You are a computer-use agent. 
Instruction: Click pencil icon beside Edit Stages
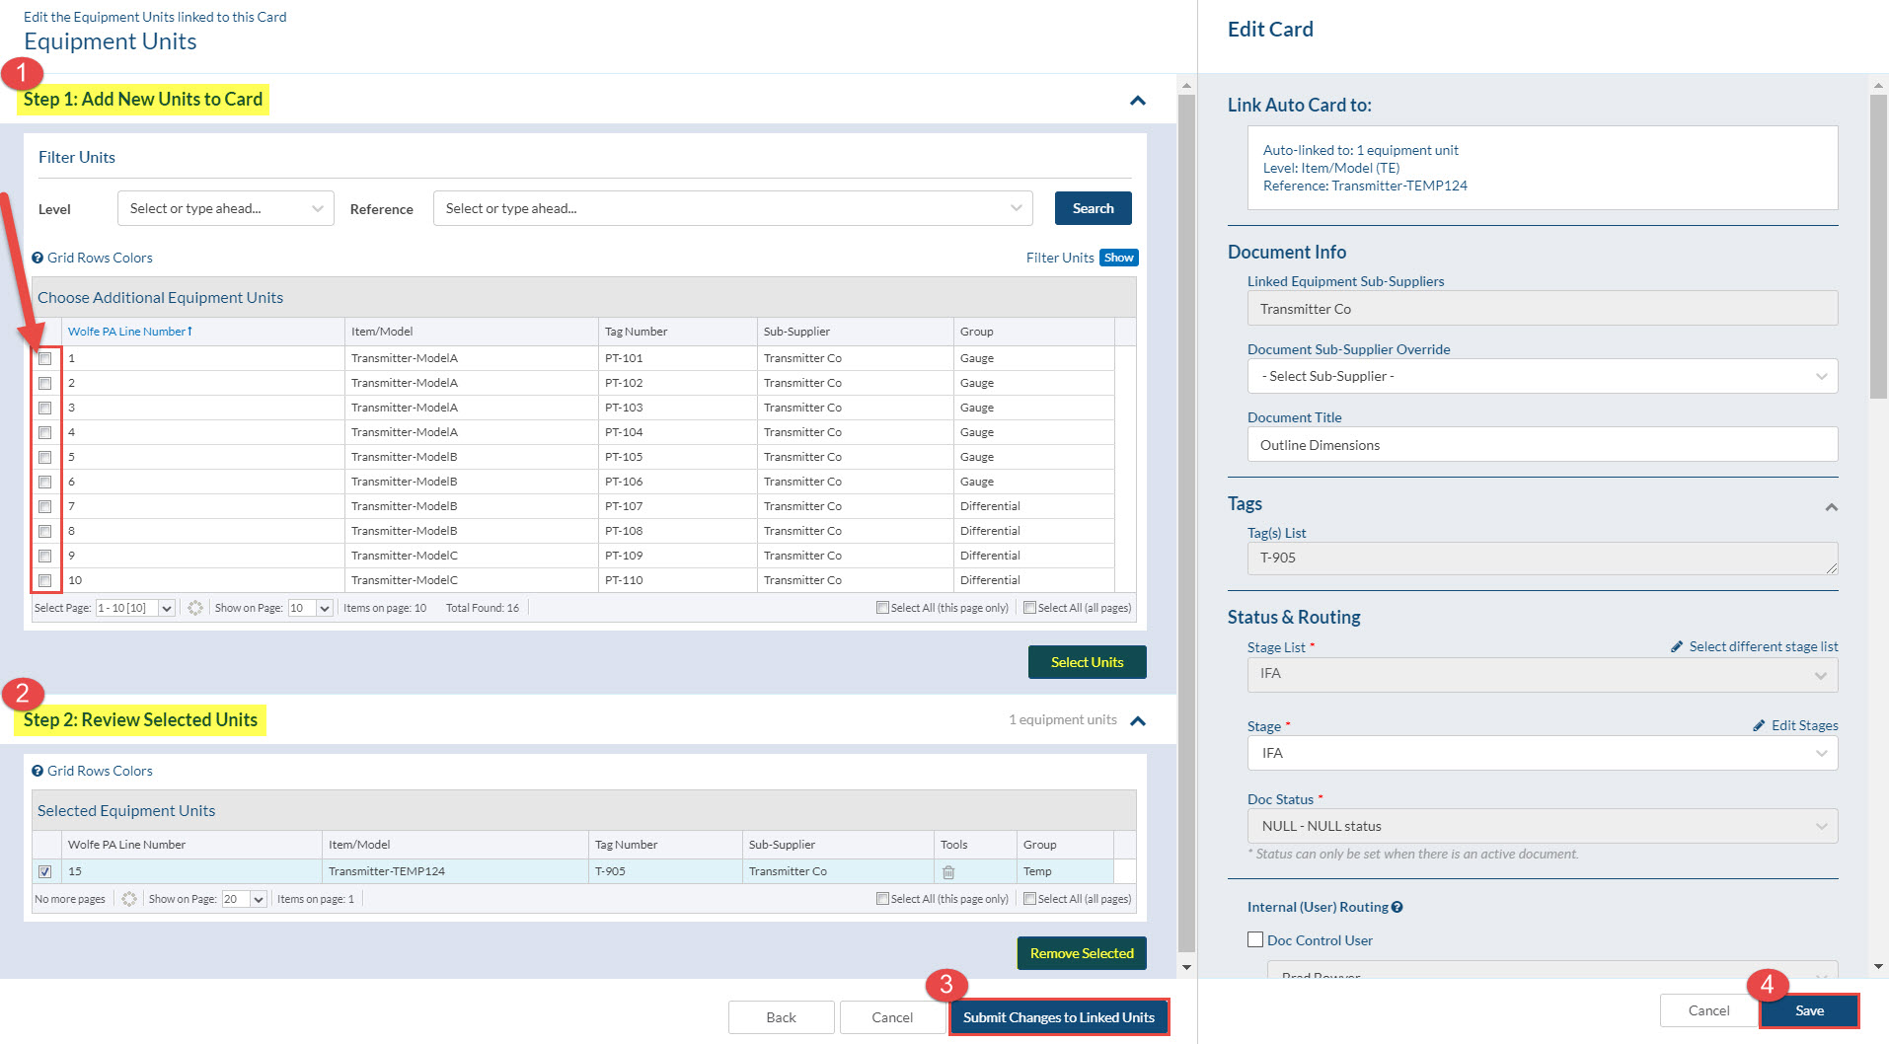[1758, 725]
